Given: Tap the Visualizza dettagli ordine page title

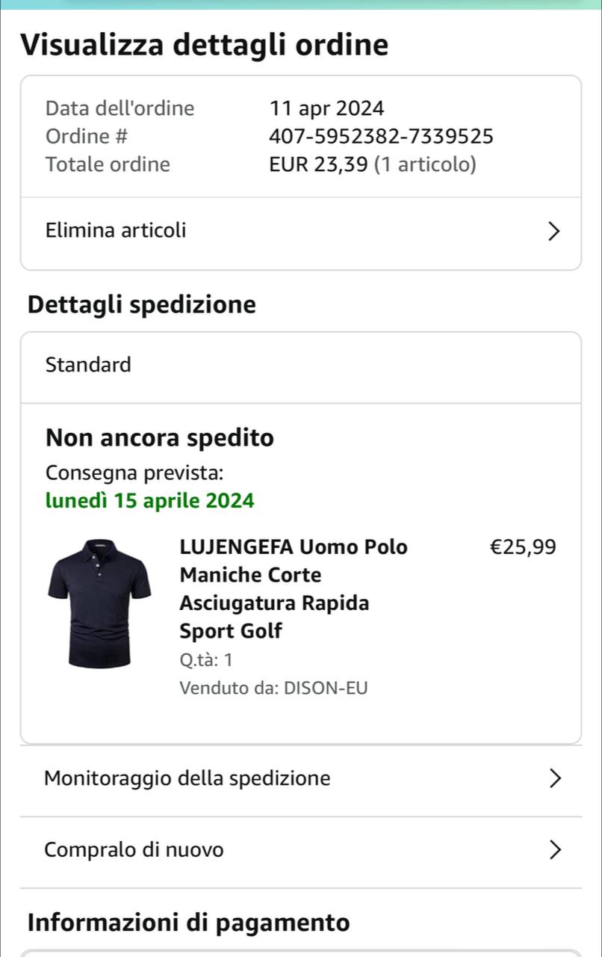Looking at the screenshot, I should coord(205,46).
